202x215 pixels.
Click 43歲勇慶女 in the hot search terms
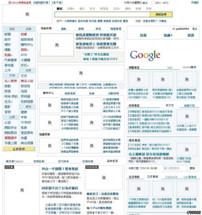[x=70, y=21]
